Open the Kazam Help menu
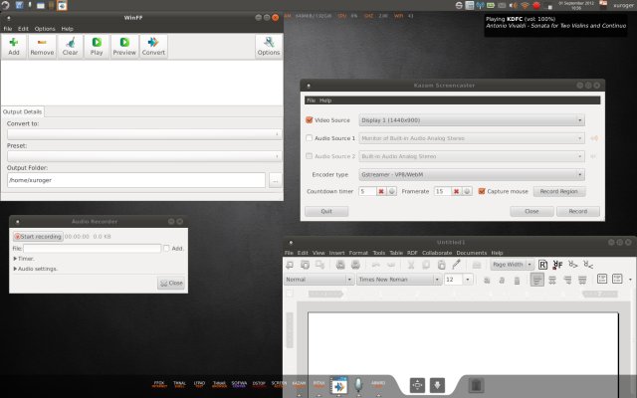This screenshot has height=398, width=637. click(325, 100)
